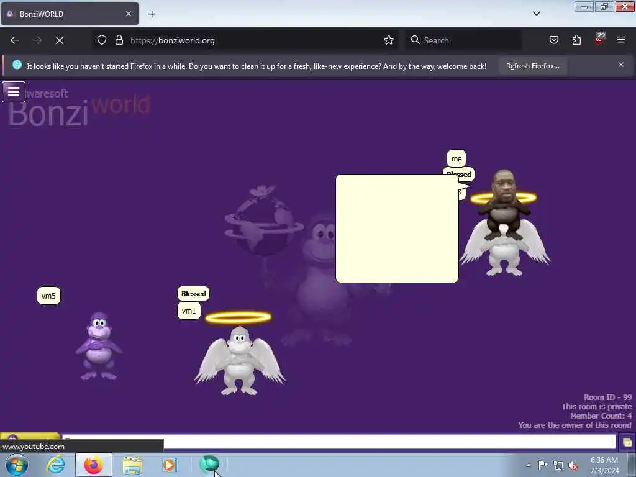Open Windows Explorer from the taskbar
The width and height of the screenshot is (636, 477).
(x=132, y=466)
